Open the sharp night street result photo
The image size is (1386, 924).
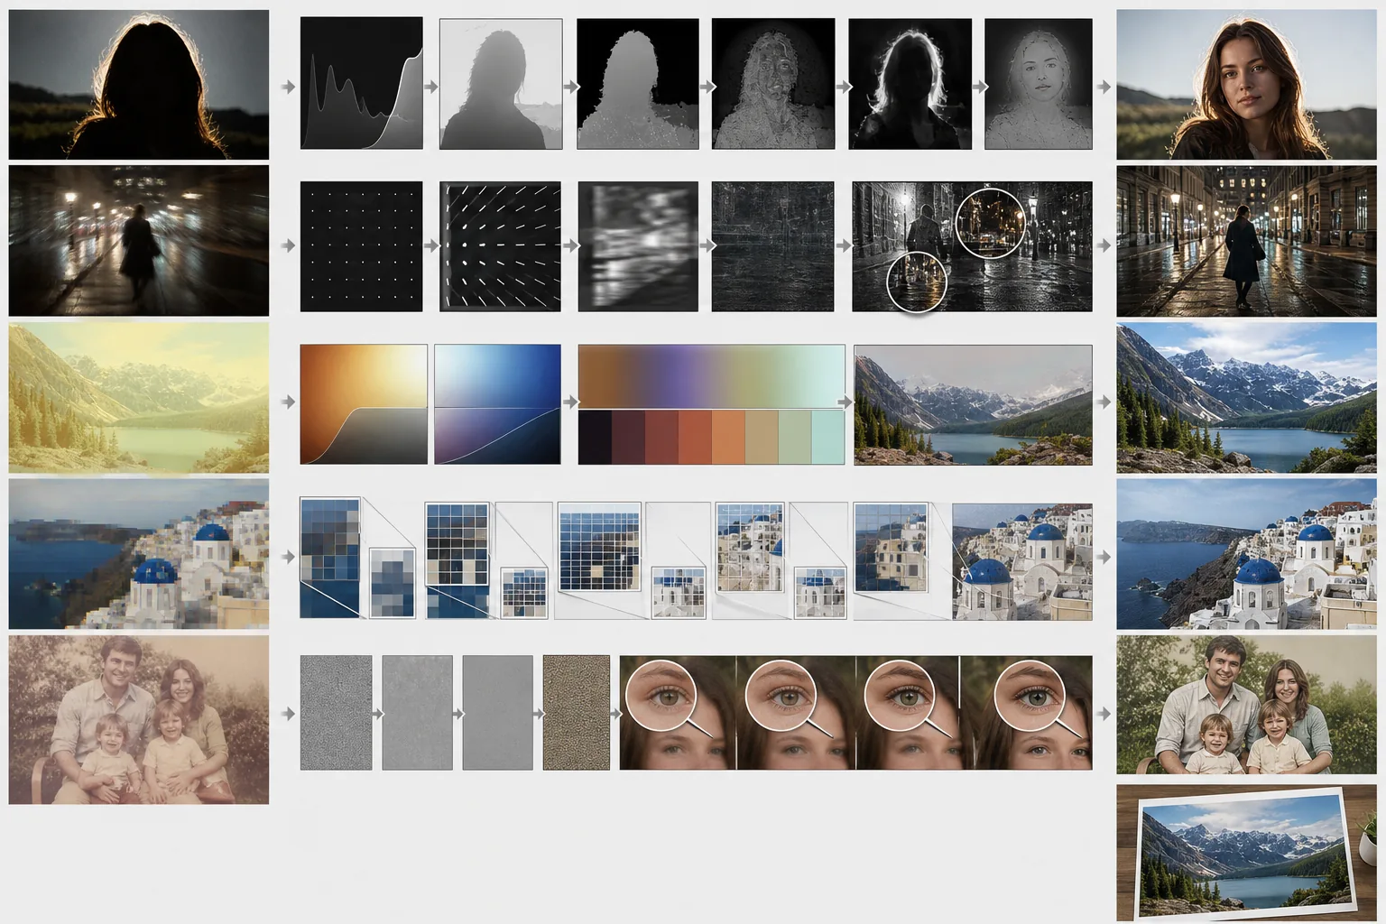pos(1246,240)
